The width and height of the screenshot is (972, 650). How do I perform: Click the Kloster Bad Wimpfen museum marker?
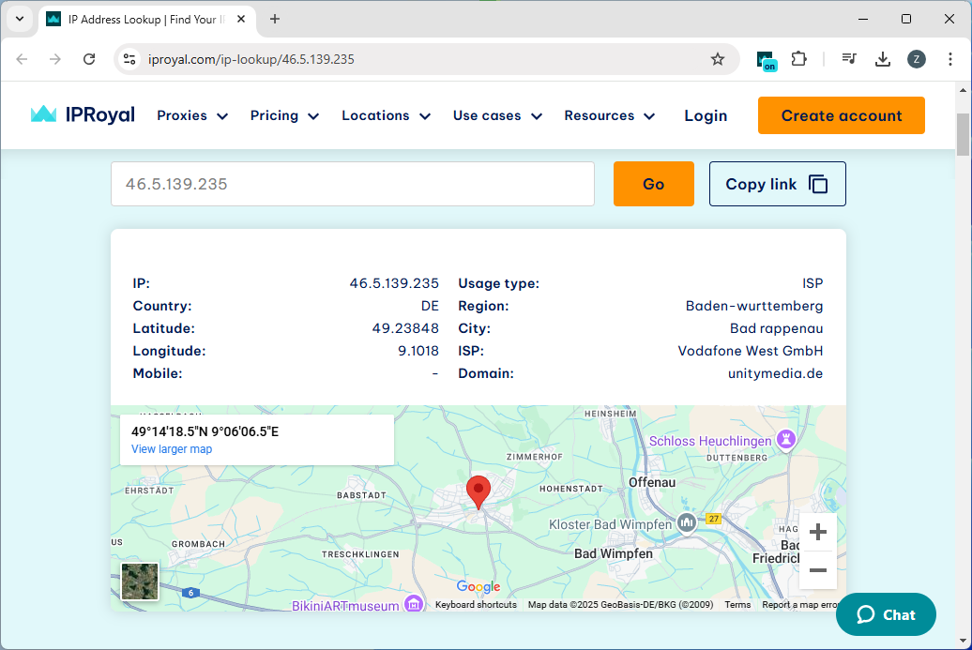(686, 523)
